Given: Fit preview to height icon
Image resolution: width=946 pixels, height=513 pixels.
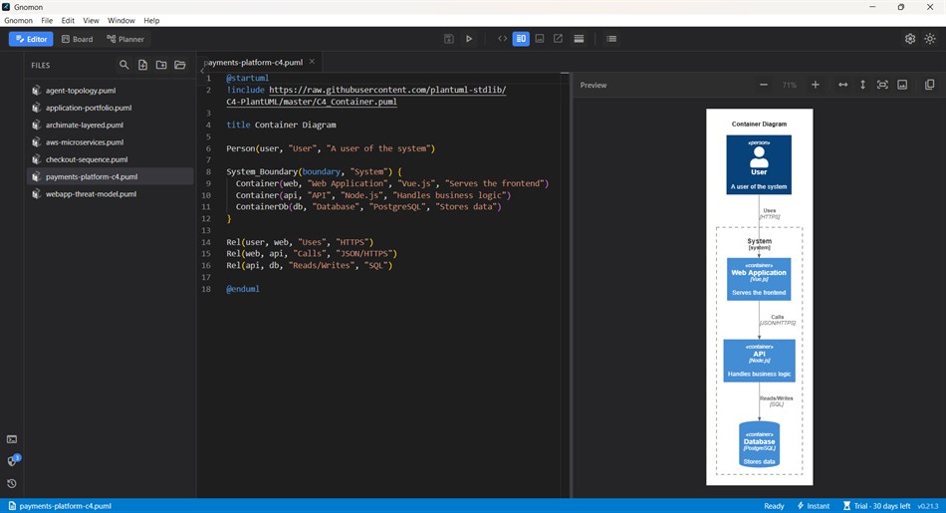Looking at the screenshot, I should [862, 85].
